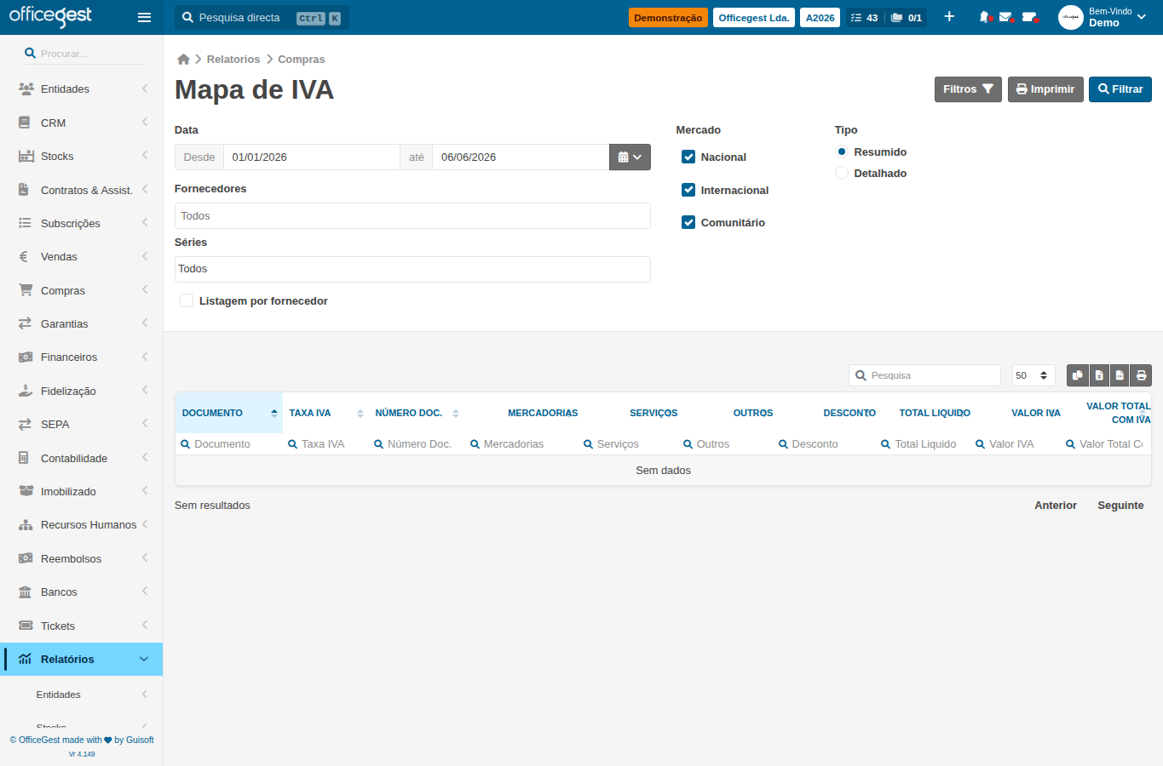Open the folders counter showing 0/1
Image resolution: width=1163 pixels, height=766 pixels.
[x=907, y=17]
